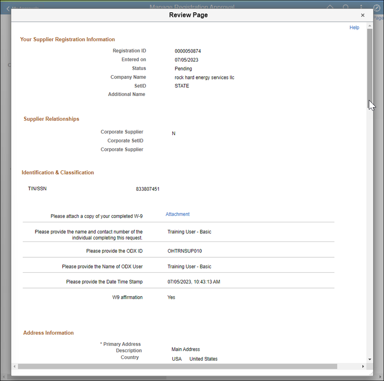Click the Status value Pending
This screenshot has width=384, height=381.
coord(183,69)
